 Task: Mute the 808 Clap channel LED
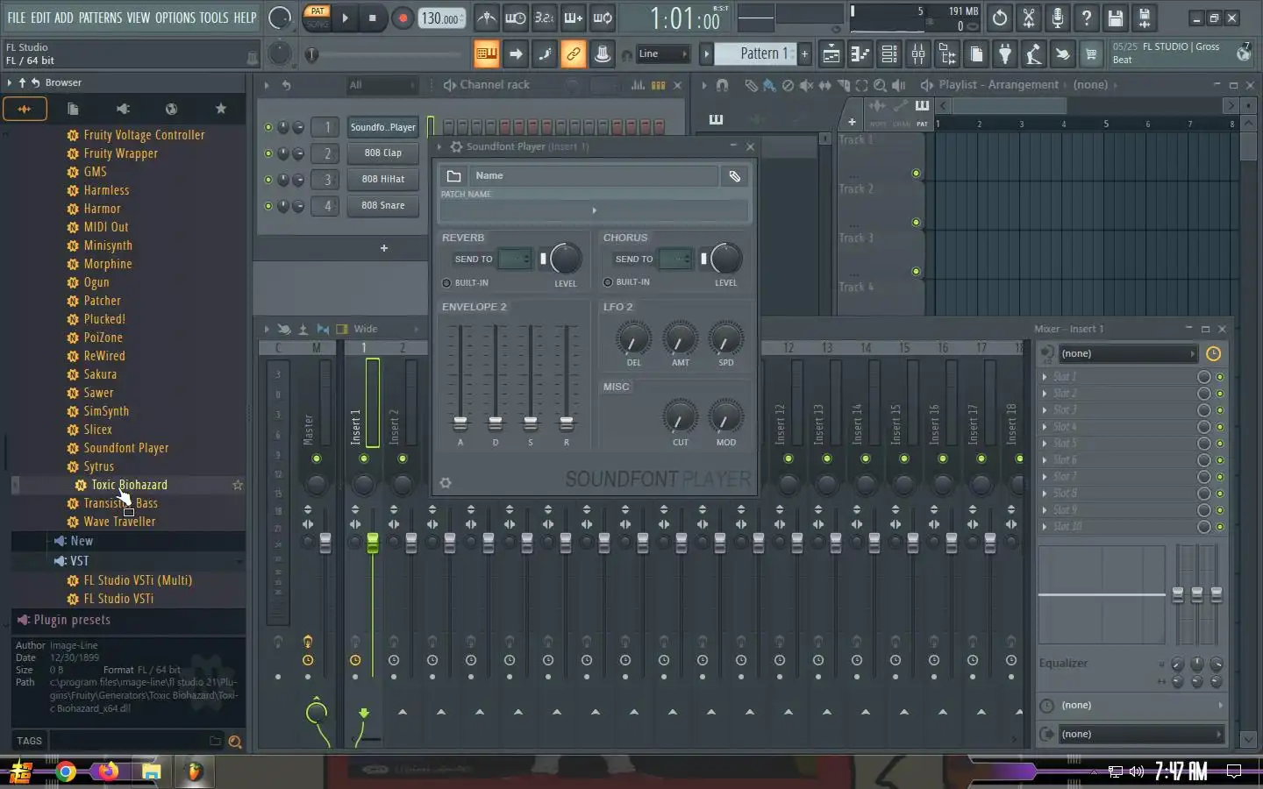pyautogui.click(x=268, y=153)
